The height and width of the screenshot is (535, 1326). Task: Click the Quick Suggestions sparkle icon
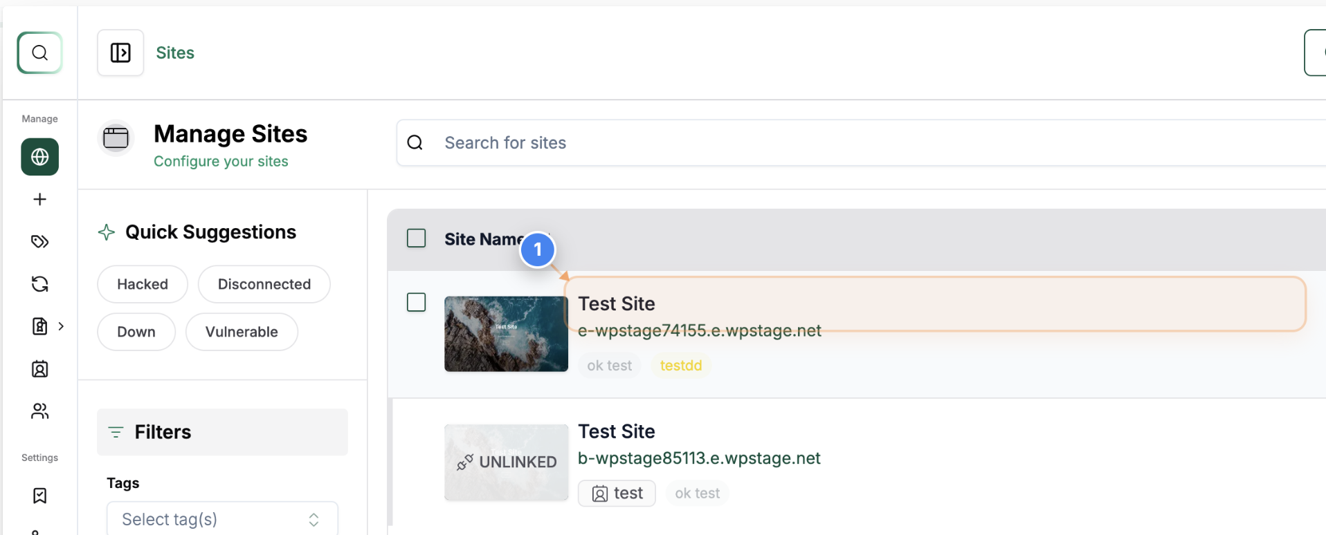[x=107, y=232]
